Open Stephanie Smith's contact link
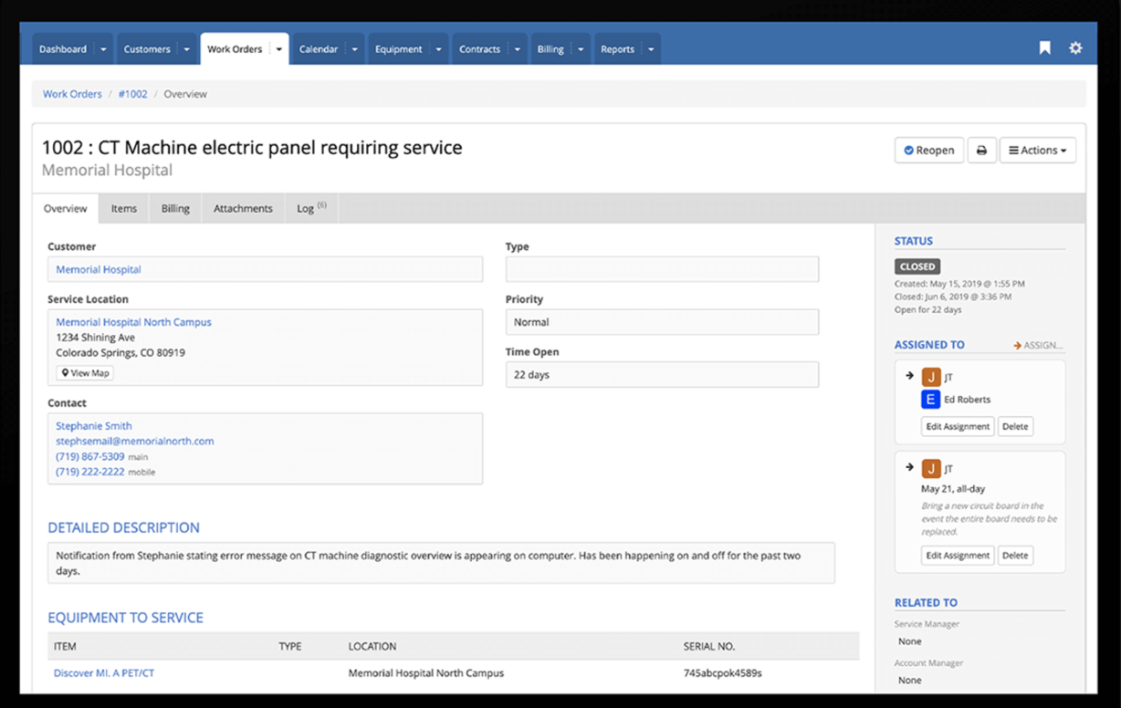The height and width of the screenshot is (708, 1121). [93, 425]
